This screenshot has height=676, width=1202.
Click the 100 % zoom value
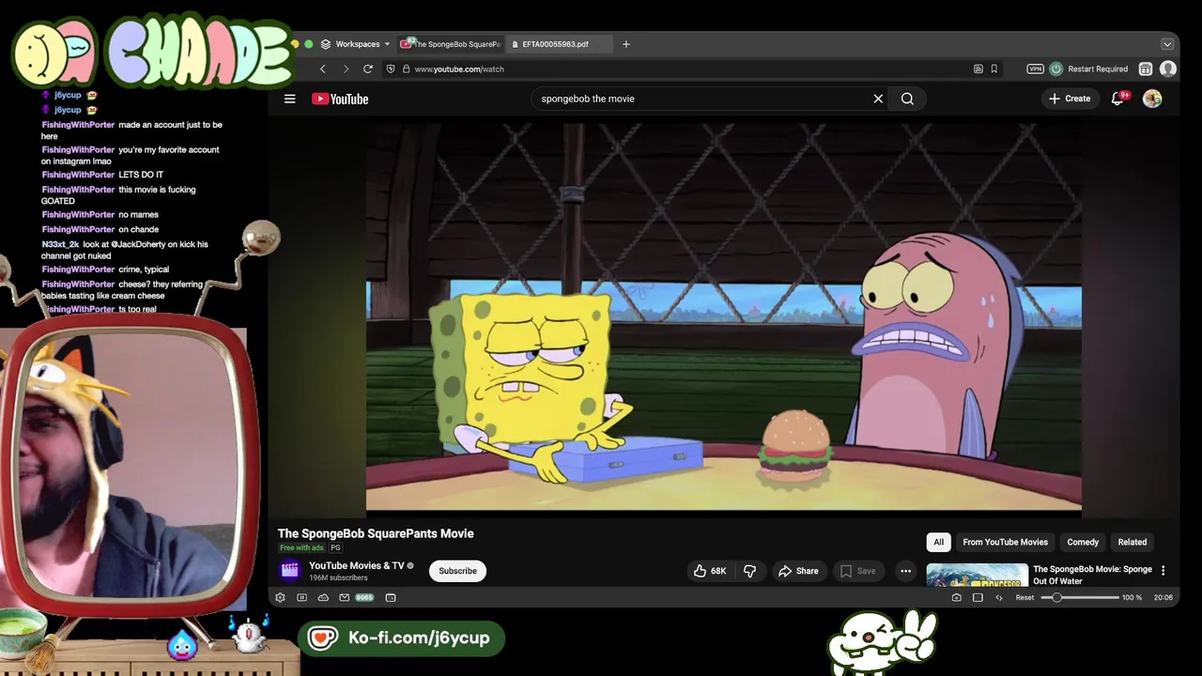coord(1132,597)
